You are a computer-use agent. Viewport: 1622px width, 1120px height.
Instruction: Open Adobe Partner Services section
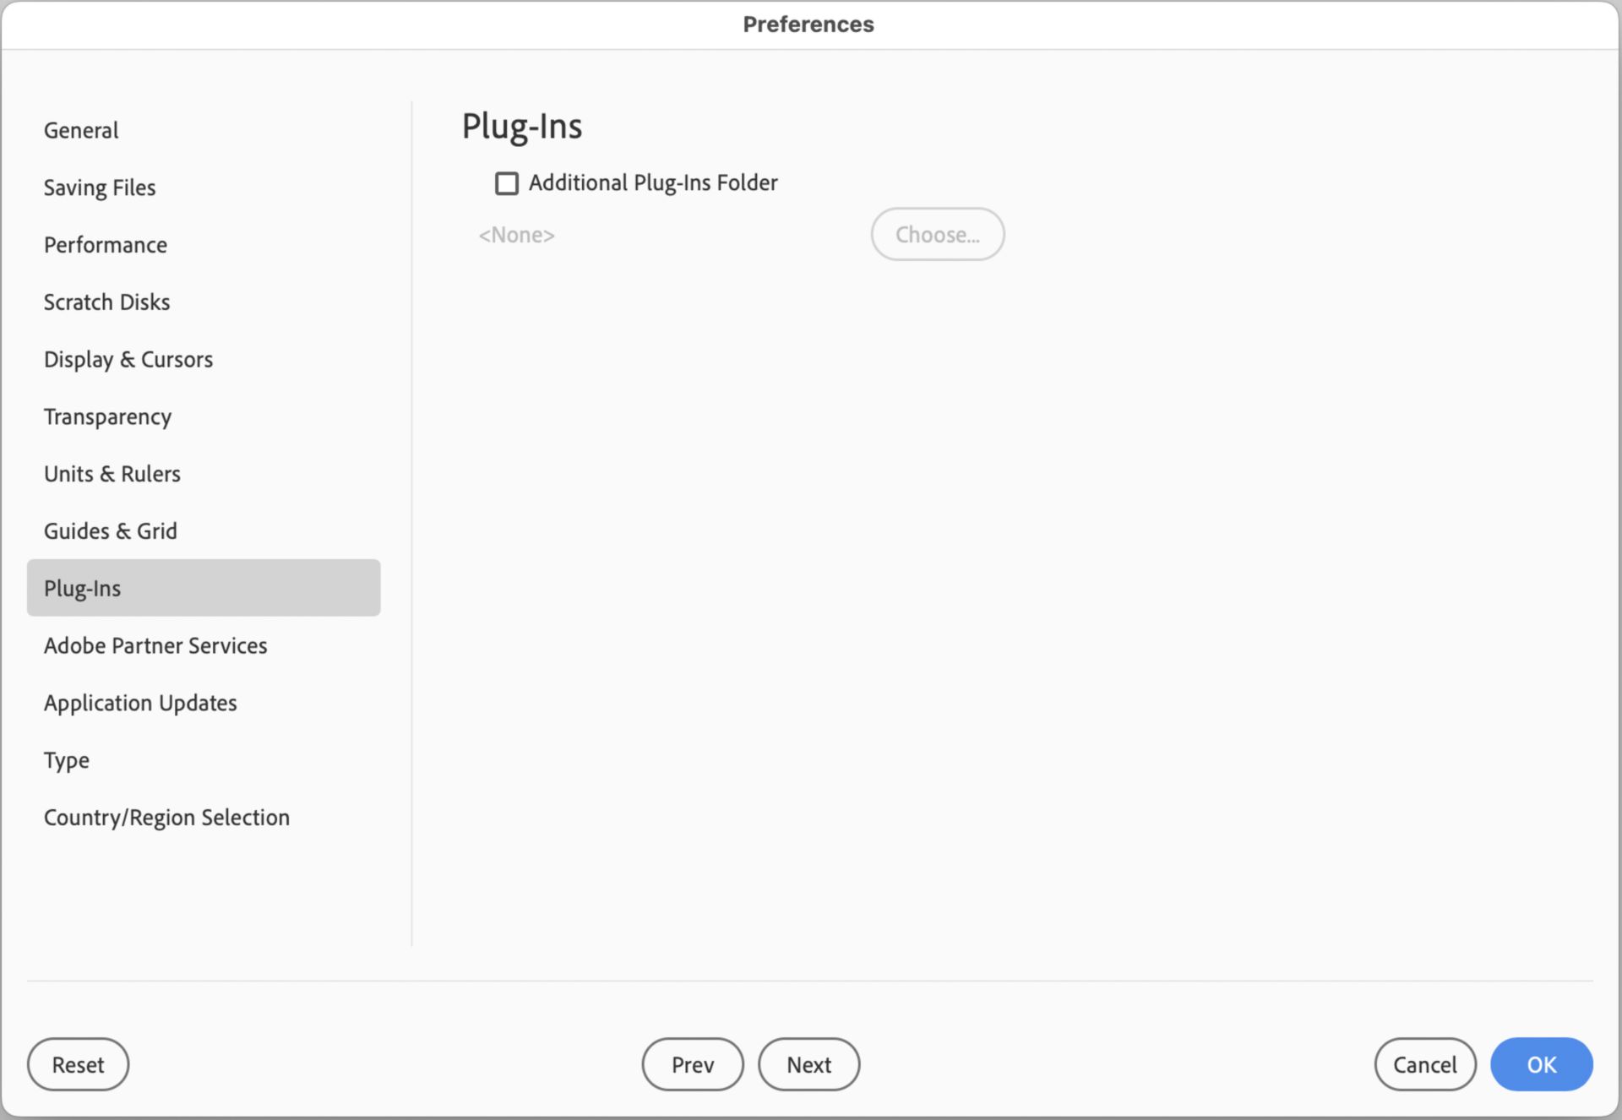[155, 644]
